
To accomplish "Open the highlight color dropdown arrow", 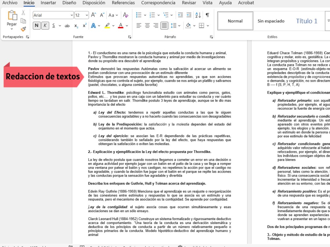I will (114, 26).
